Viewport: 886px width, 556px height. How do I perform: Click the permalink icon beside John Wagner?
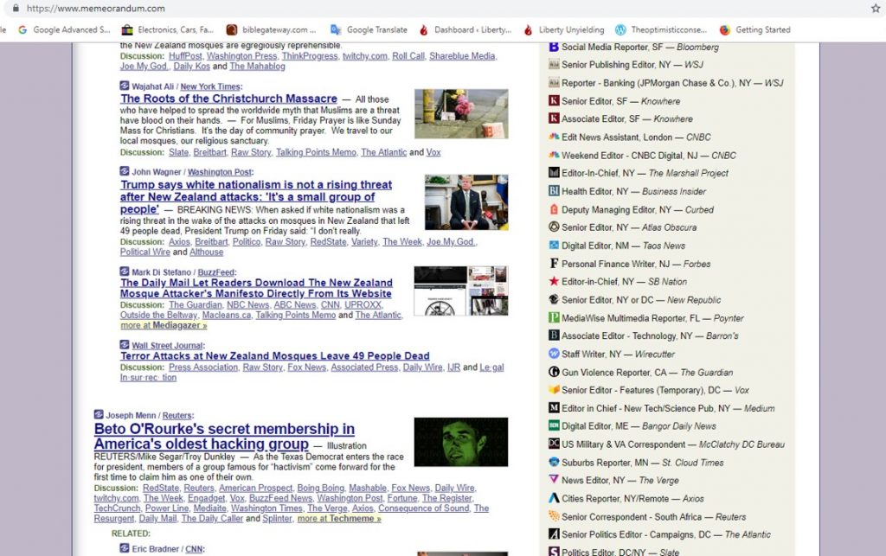pos(125,171)
